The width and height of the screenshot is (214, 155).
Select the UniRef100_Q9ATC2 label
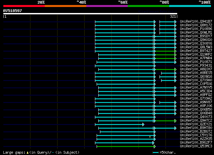(196, 121)
